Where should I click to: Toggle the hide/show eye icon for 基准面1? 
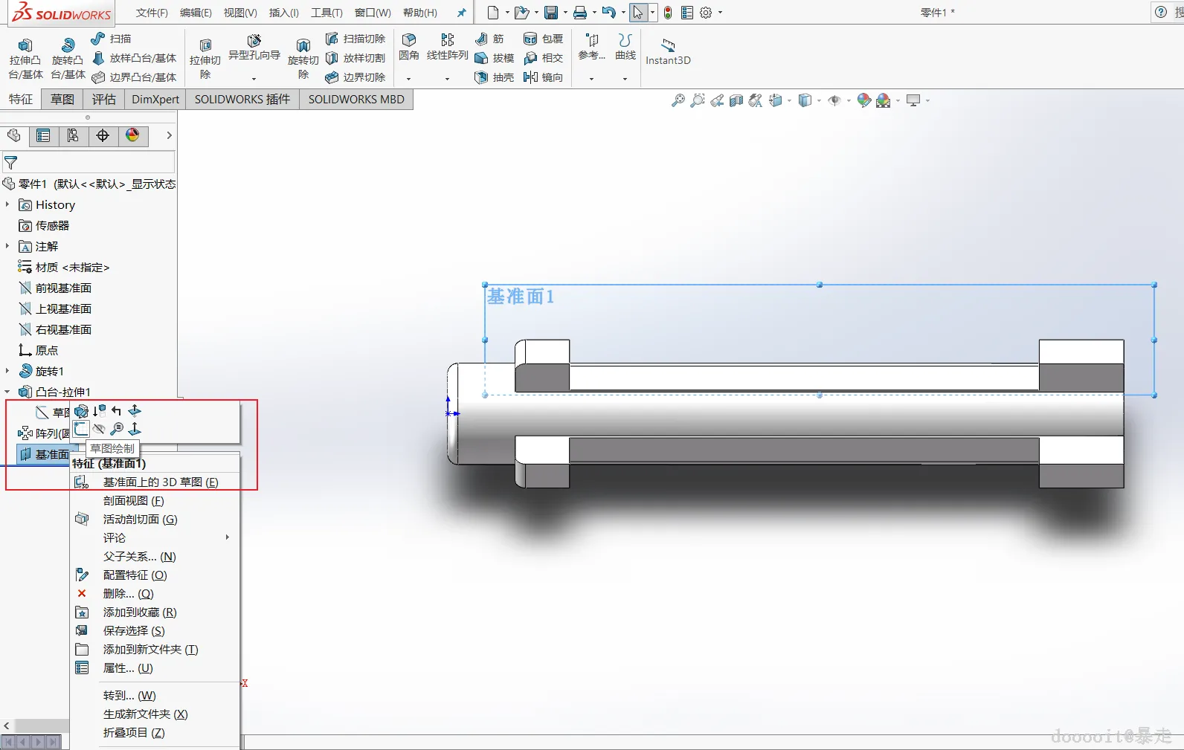tap(99, 429)
